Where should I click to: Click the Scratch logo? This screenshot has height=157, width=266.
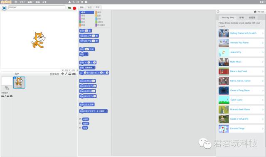[x=6, y=2]
